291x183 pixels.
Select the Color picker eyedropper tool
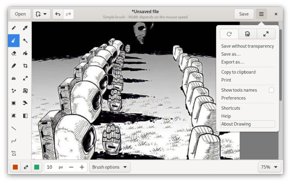point(25,28)
